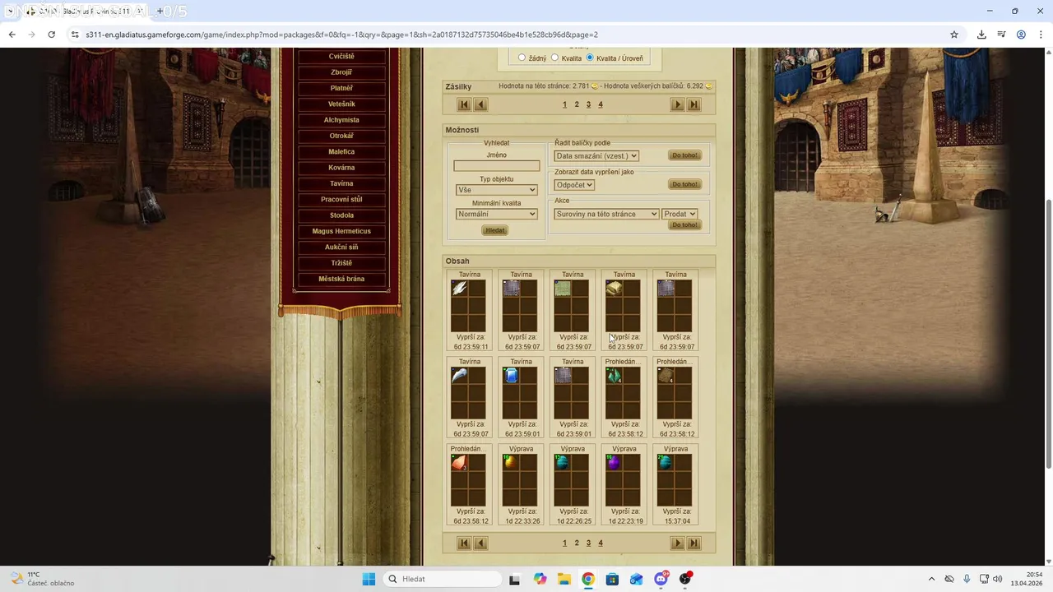The width and height of the screenshot is (1053, 592).
Task: Go to page 1 below Obsah grid
Action: point(564,543)
